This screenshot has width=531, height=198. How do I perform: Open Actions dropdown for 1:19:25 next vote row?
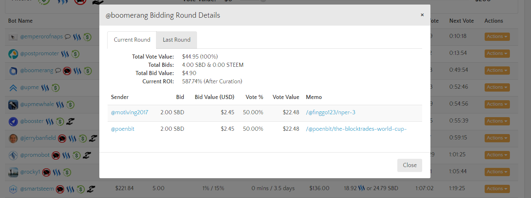(497, 189)
